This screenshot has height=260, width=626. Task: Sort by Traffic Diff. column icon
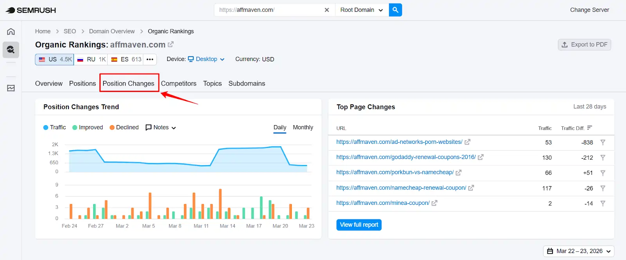(x=589, y=128)
